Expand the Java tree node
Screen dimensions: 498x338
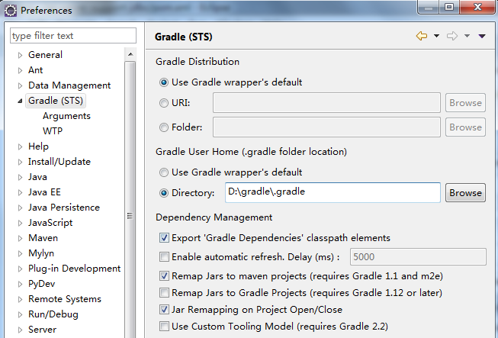pyautogui.click(x=20, y=177)
